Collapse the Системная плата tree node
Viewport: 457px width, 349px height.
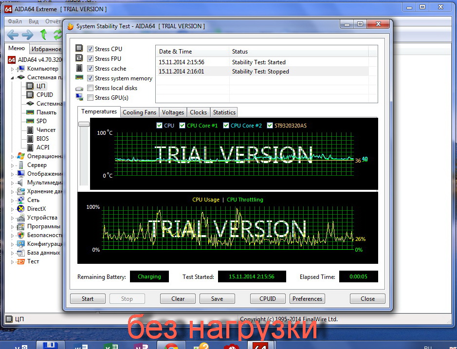click(13, 77)
